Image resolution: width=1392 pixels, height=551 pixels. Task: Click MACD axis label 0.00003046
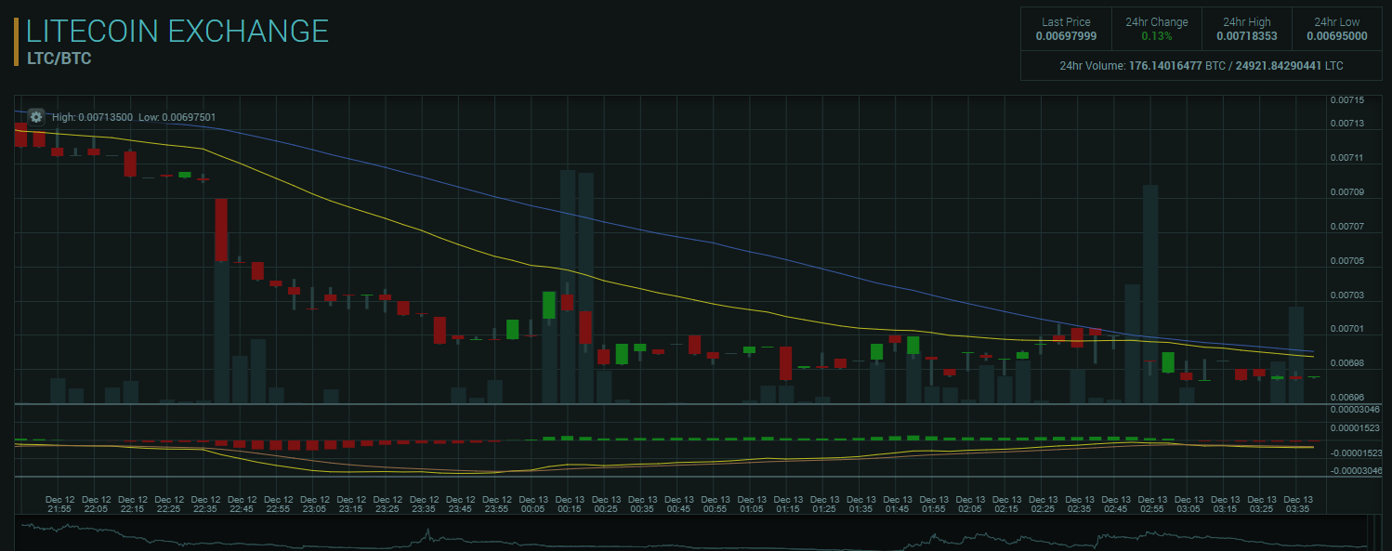(x=1355, y=410)
